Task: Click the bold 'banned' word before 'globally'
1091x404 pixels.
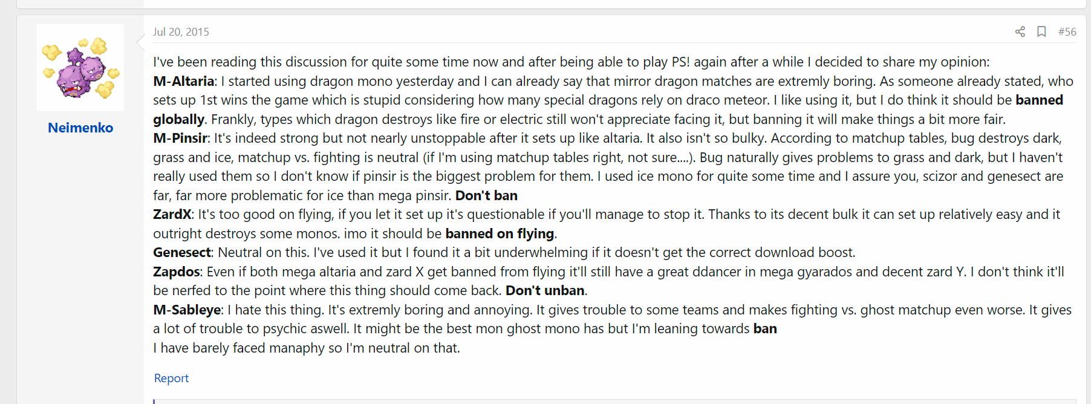Action: pos(1039,100)
